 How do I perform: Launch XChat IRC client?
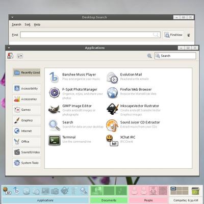121,140
